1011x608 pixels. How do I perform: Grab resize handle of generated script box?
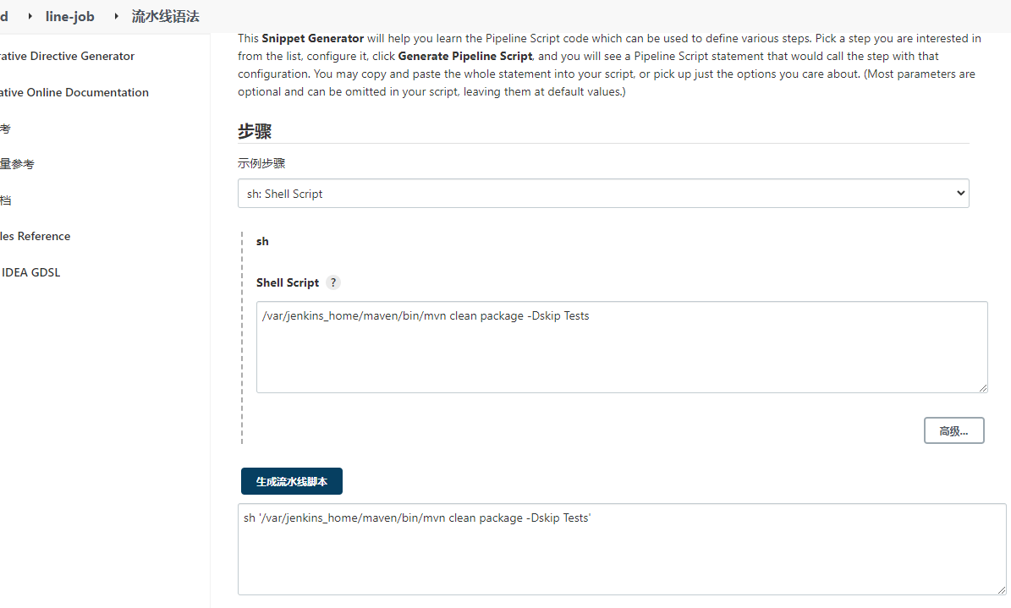(1001, 589)
